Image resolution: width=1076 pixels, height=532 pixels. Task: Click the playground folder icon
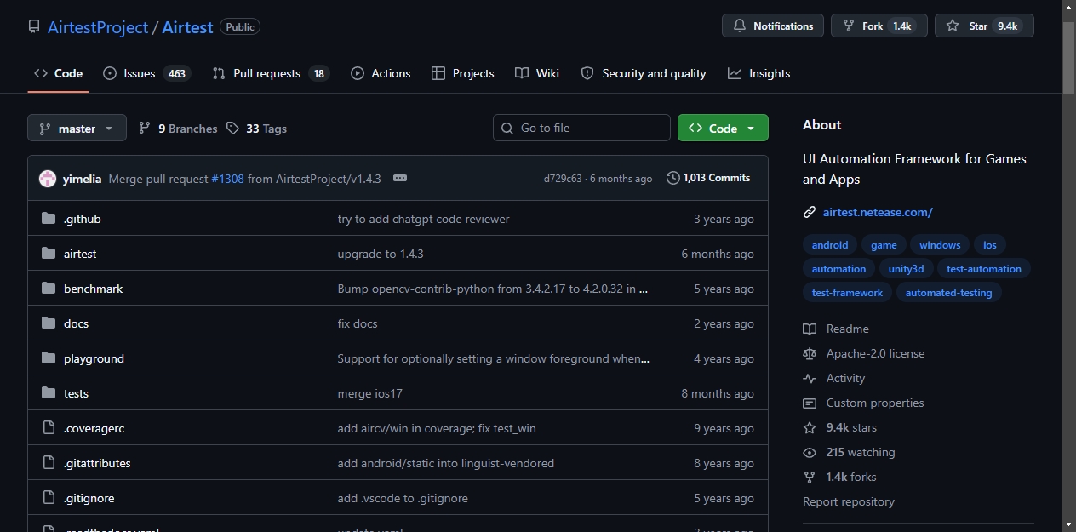[x=49, y=358]
